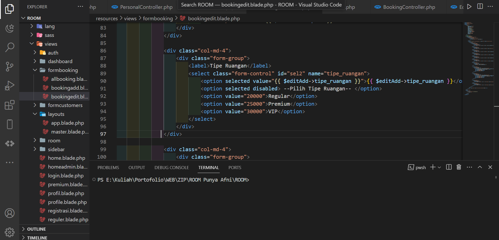Switch to the OUTPUT panel tab
Screen dimensions: 499x240
tap(137, 168)
